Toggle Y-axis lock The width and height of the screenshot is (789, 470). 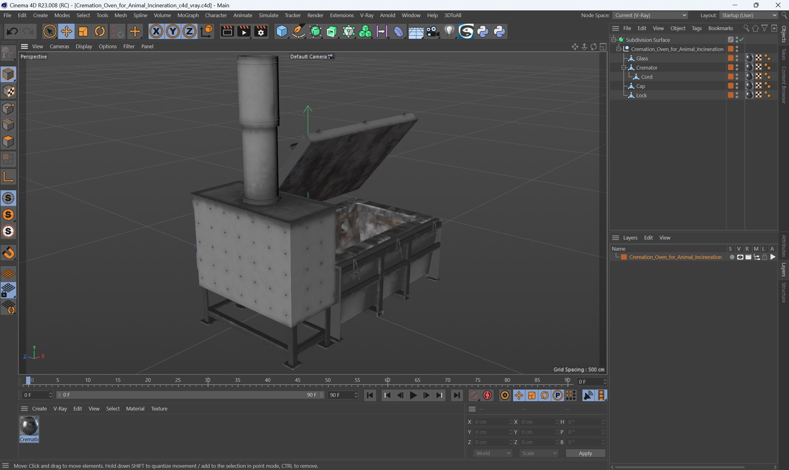pos(173,31)
